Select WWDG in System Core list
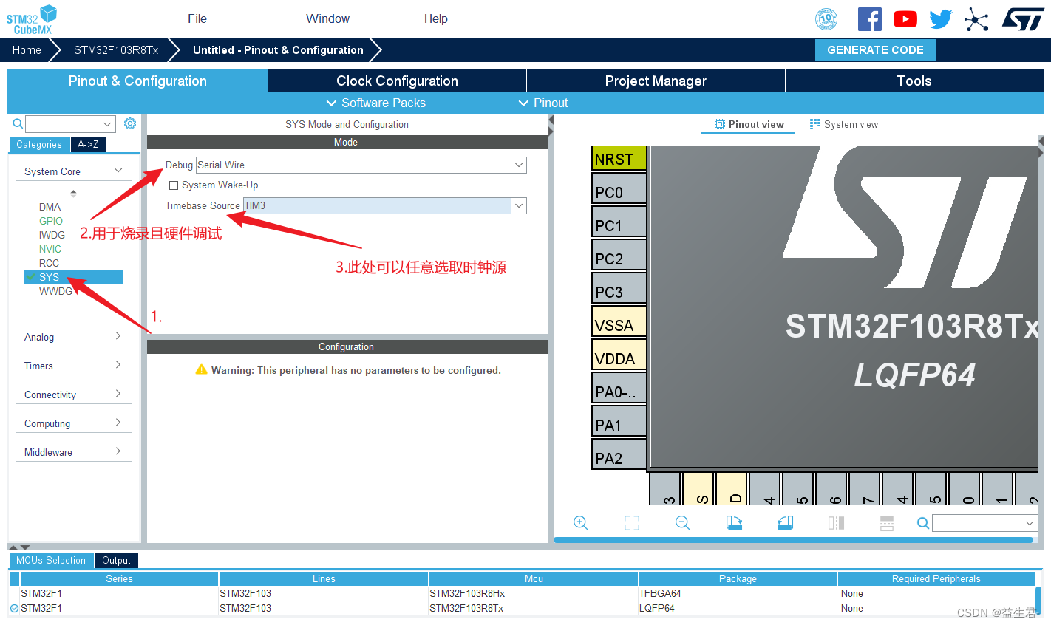Screen dimensions: 1051x625 [55, 291]
